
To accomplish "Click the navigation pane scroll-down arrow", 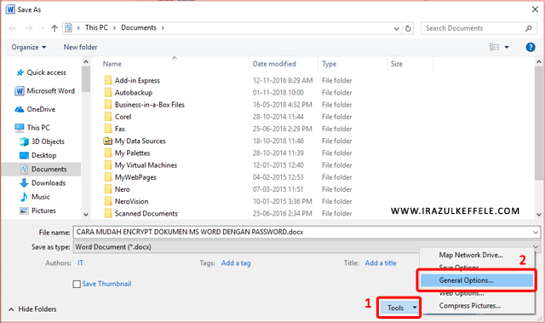I will tap(86, 215).
